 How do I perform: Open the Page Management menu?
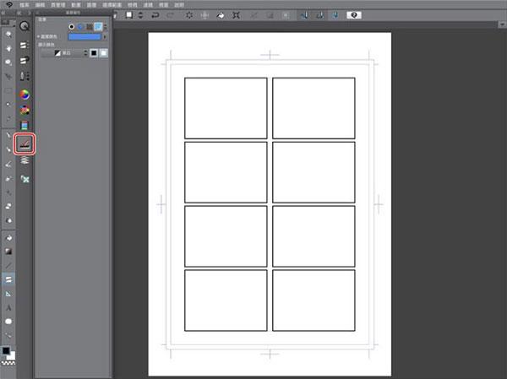(57, 5)
